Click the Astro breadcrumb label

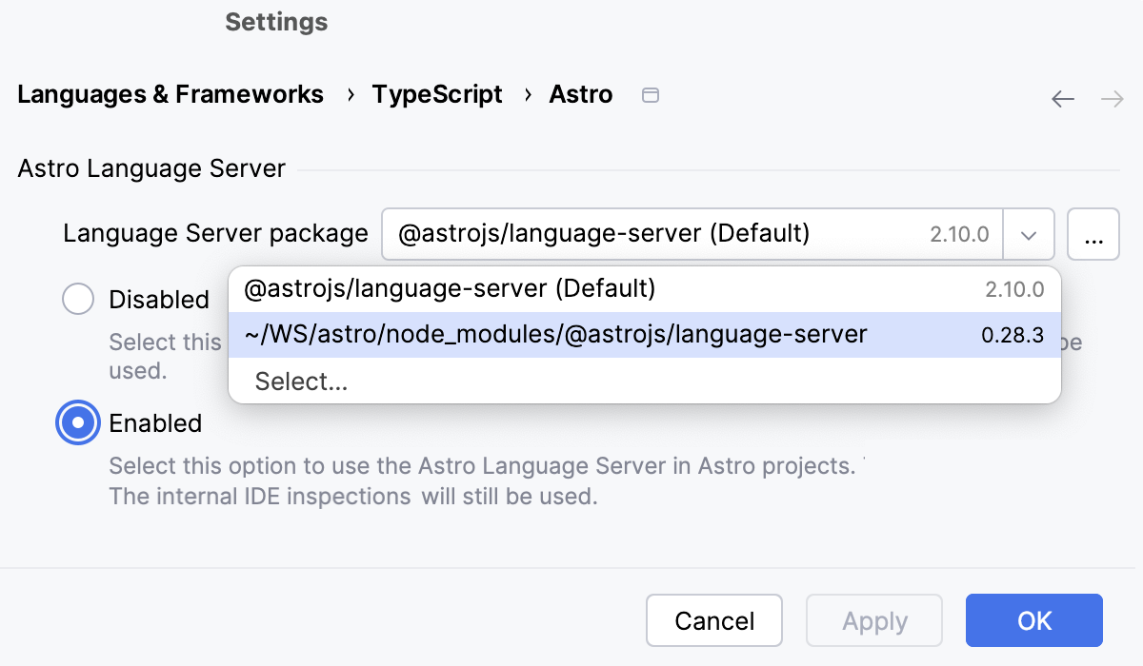581,94
